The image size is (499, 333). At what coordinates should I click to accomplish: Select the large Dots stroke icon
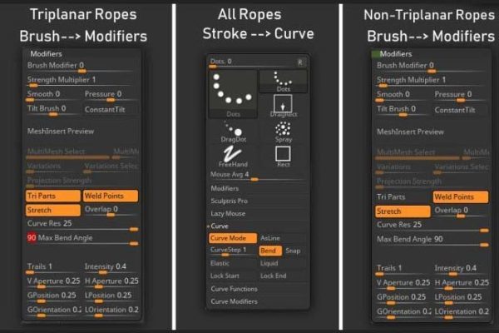click(x=233, y=94)
